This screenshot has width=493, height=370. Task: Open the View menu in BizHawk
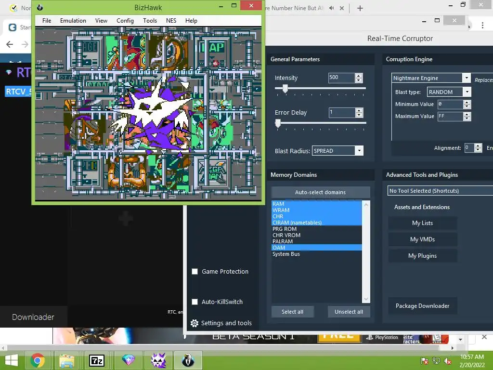coord(101,21)
